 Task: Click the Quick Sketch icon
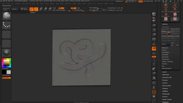click(x=25, y=9)
